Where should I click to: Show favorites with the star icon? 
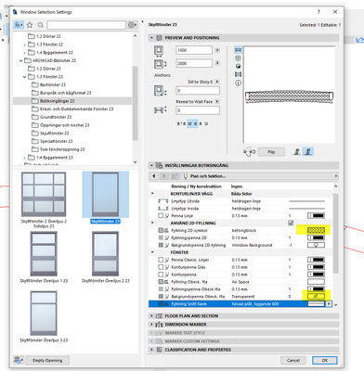pos(30,25)
